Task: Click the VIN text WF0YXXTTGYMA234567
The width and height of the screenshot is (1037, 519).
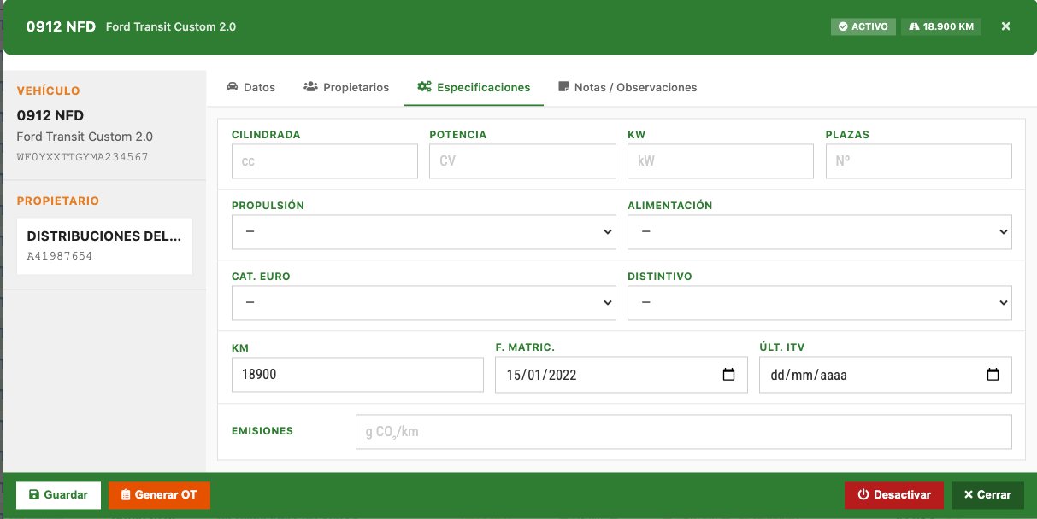Action: point(83,157)
